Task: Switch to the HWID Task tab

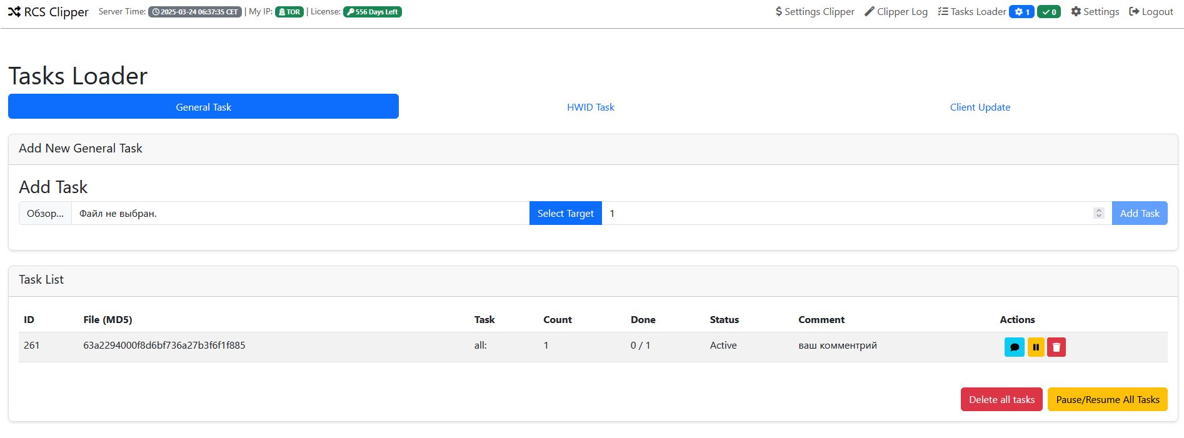Action: [590, 107]
